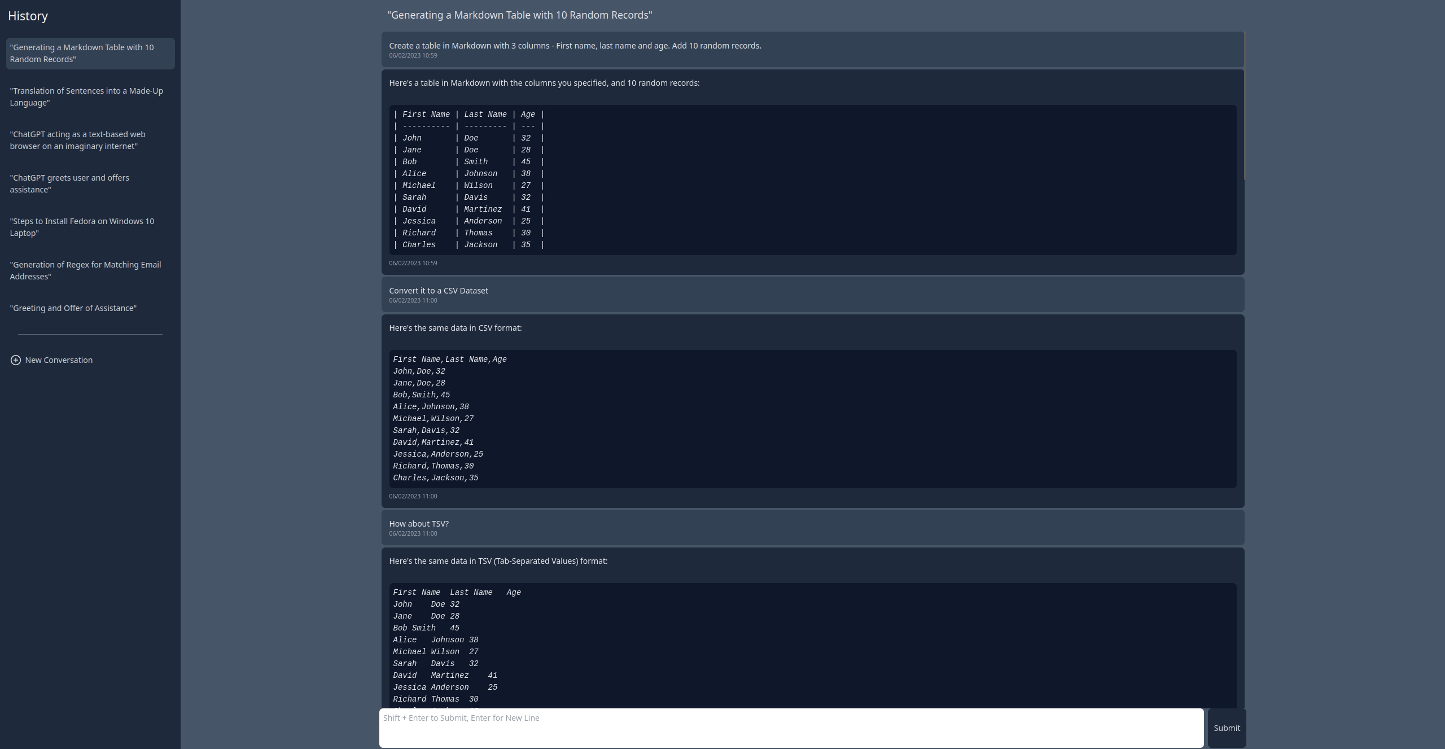Click the History sidebar heading
This screenshot has height=749, width=1445.
click(x=28, y=16)
